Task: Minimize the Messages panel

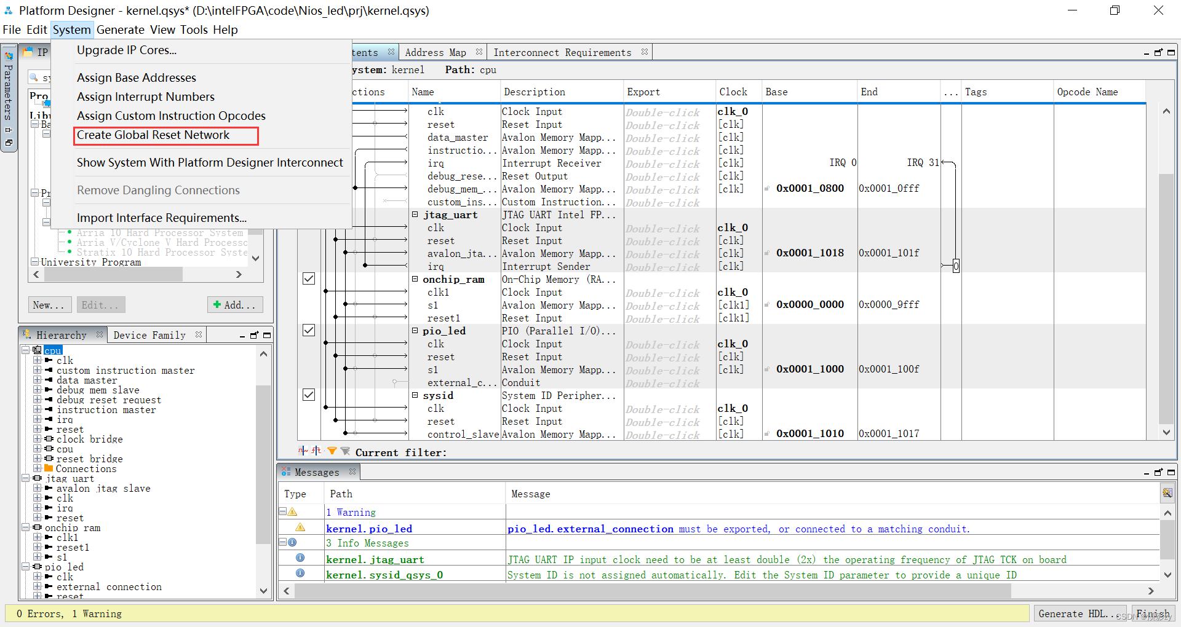Action: tap(1147, 473)
